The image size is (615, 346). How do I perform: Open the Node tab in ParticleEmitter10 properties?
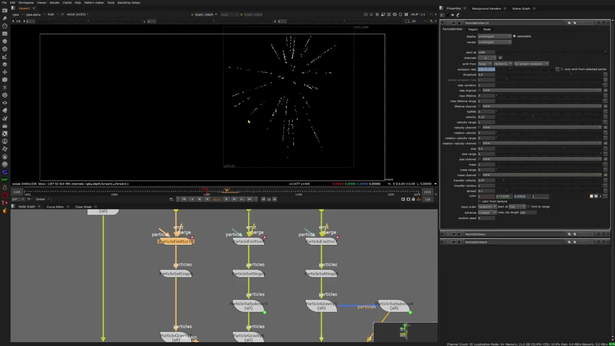pos(487,29)
